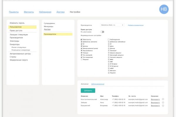
Task: Select Пользователи in settings sidebar
Action: tap(22, 27)
